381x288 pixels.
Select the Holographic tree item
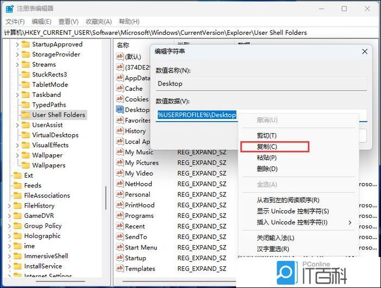pyautogui.click(x=42, y=236)
